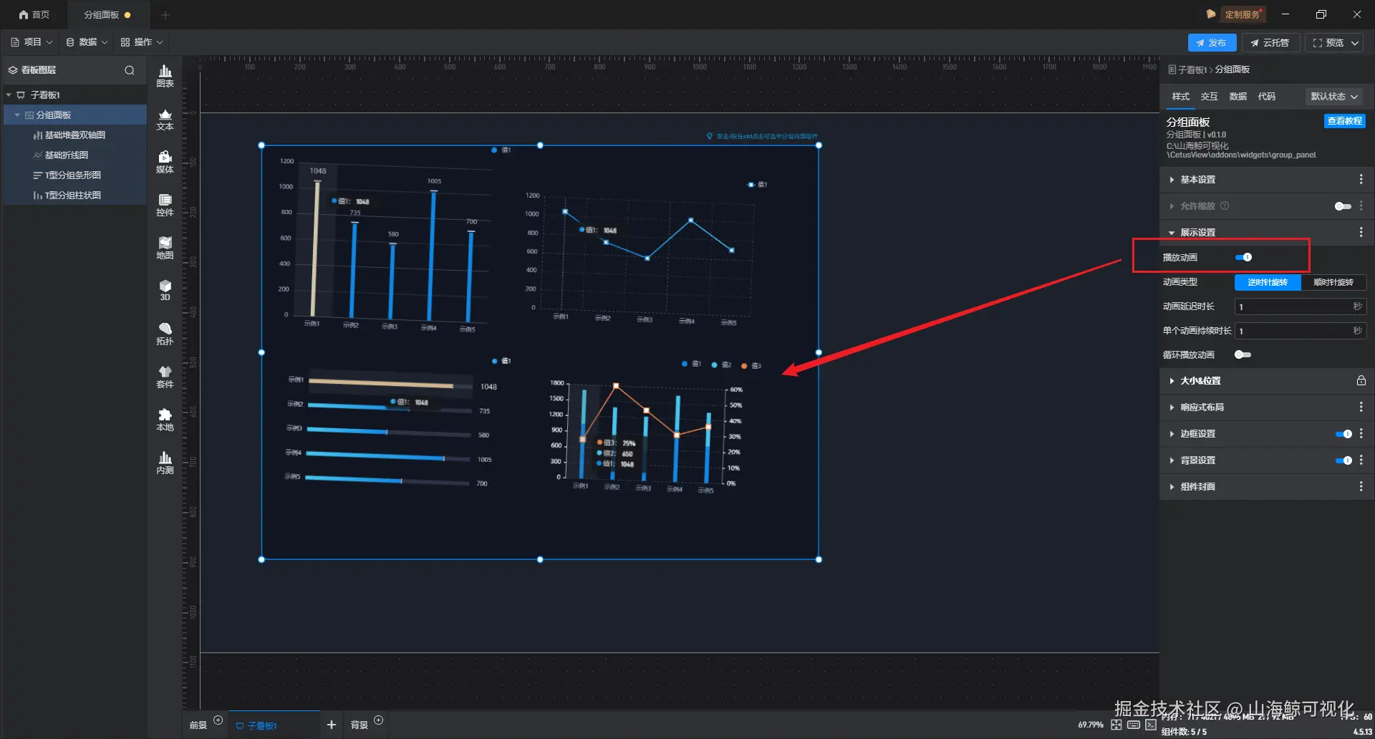This screenshot has height=739, width=1375.
Task: Open the 项目 menu
Action: [x=32, y=42]
